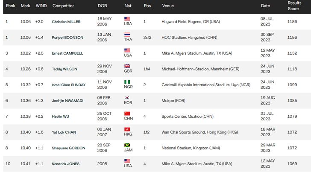Click the Jamaica flag icon

tap(127, 145)
